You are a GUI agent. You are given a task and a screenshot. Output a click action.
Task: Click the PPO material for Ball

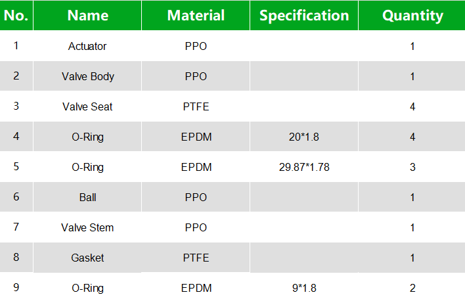pos(196,197)
